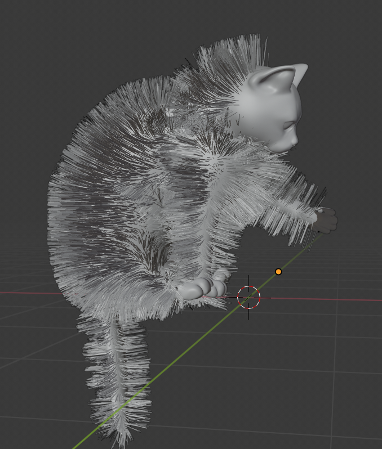Click the tip of the cat's tail
Image resolution: width=382 pixels, height=449 pixels.
121,436
